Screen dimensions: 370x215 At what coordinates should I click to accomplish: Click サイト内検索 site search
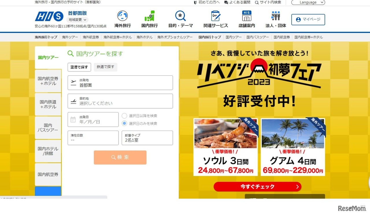point(268,2)
